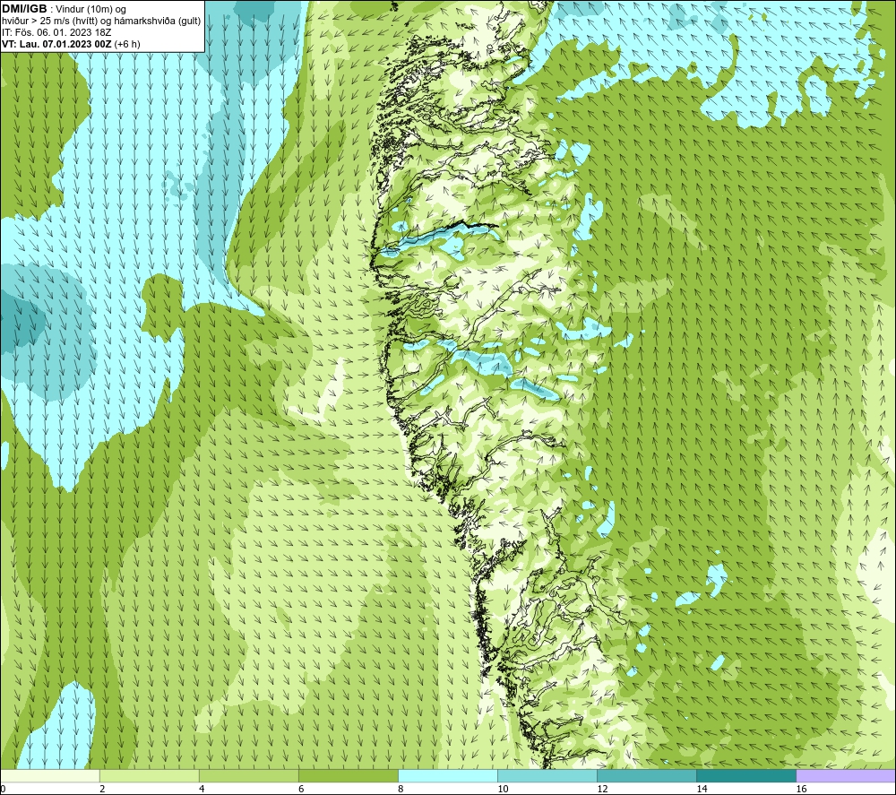
Task: Click the 6–8 m/s dark green legend swatch
Action: click(x=348, y=775)
